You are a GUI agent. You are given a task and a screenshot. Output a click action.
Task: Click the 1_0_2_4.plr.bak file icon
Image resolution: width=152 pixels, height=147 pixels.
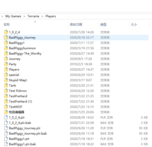pos(6,123)
